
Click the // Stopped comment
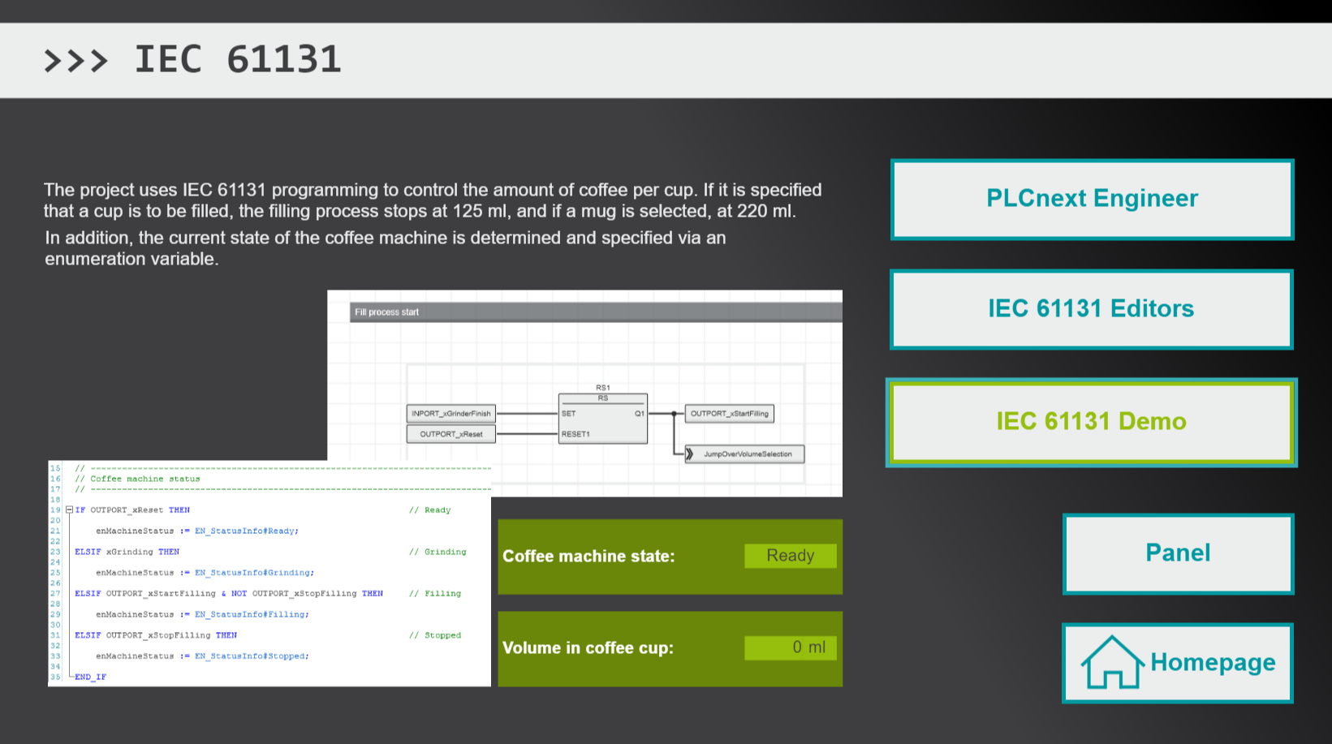tap(435, 636)
